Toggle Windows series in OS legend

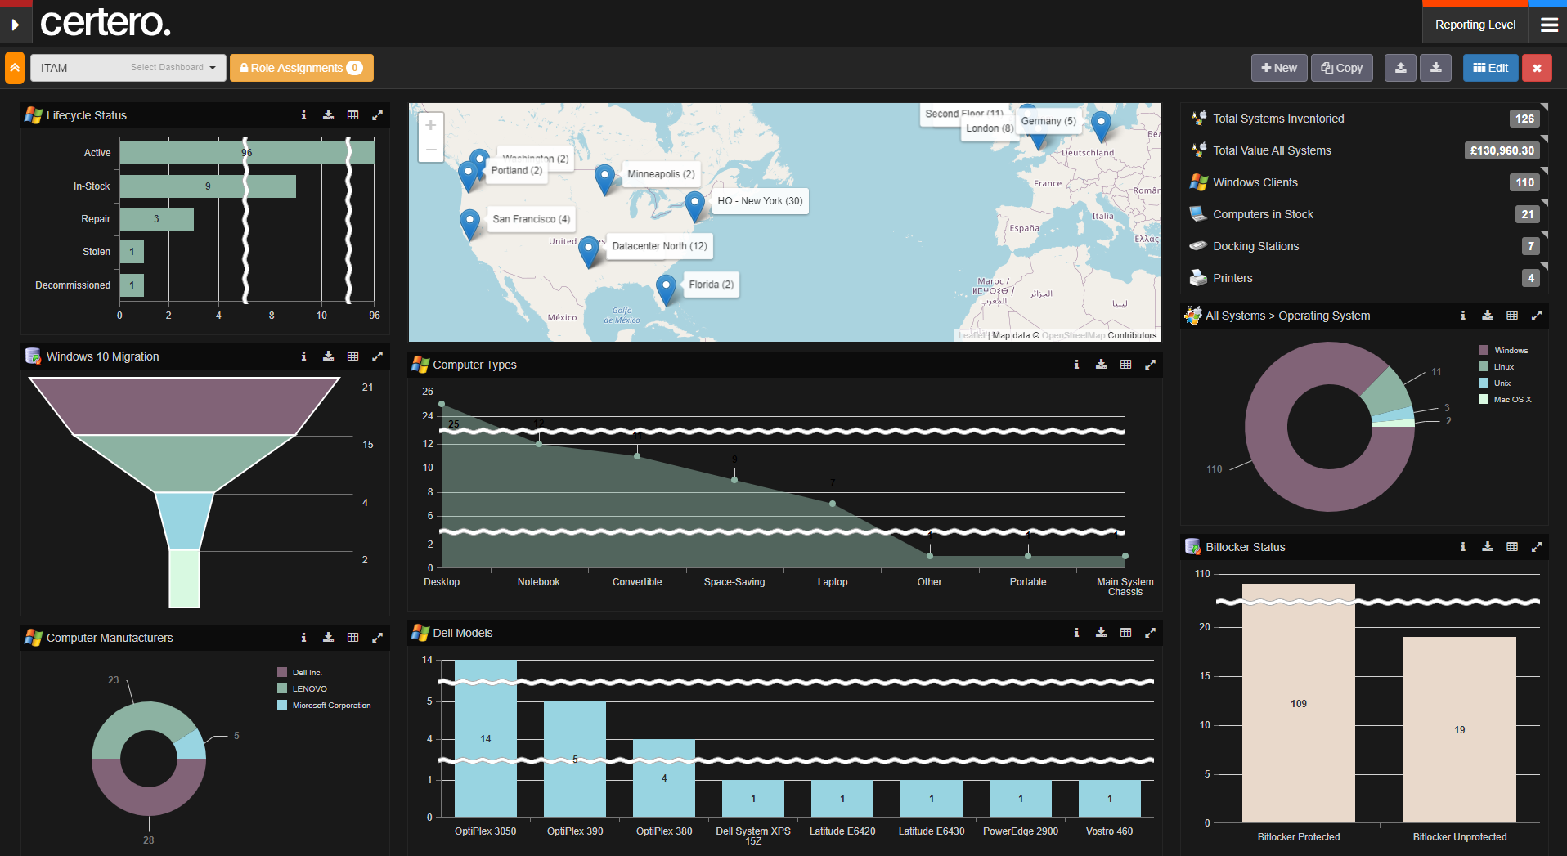[1503, 351]
